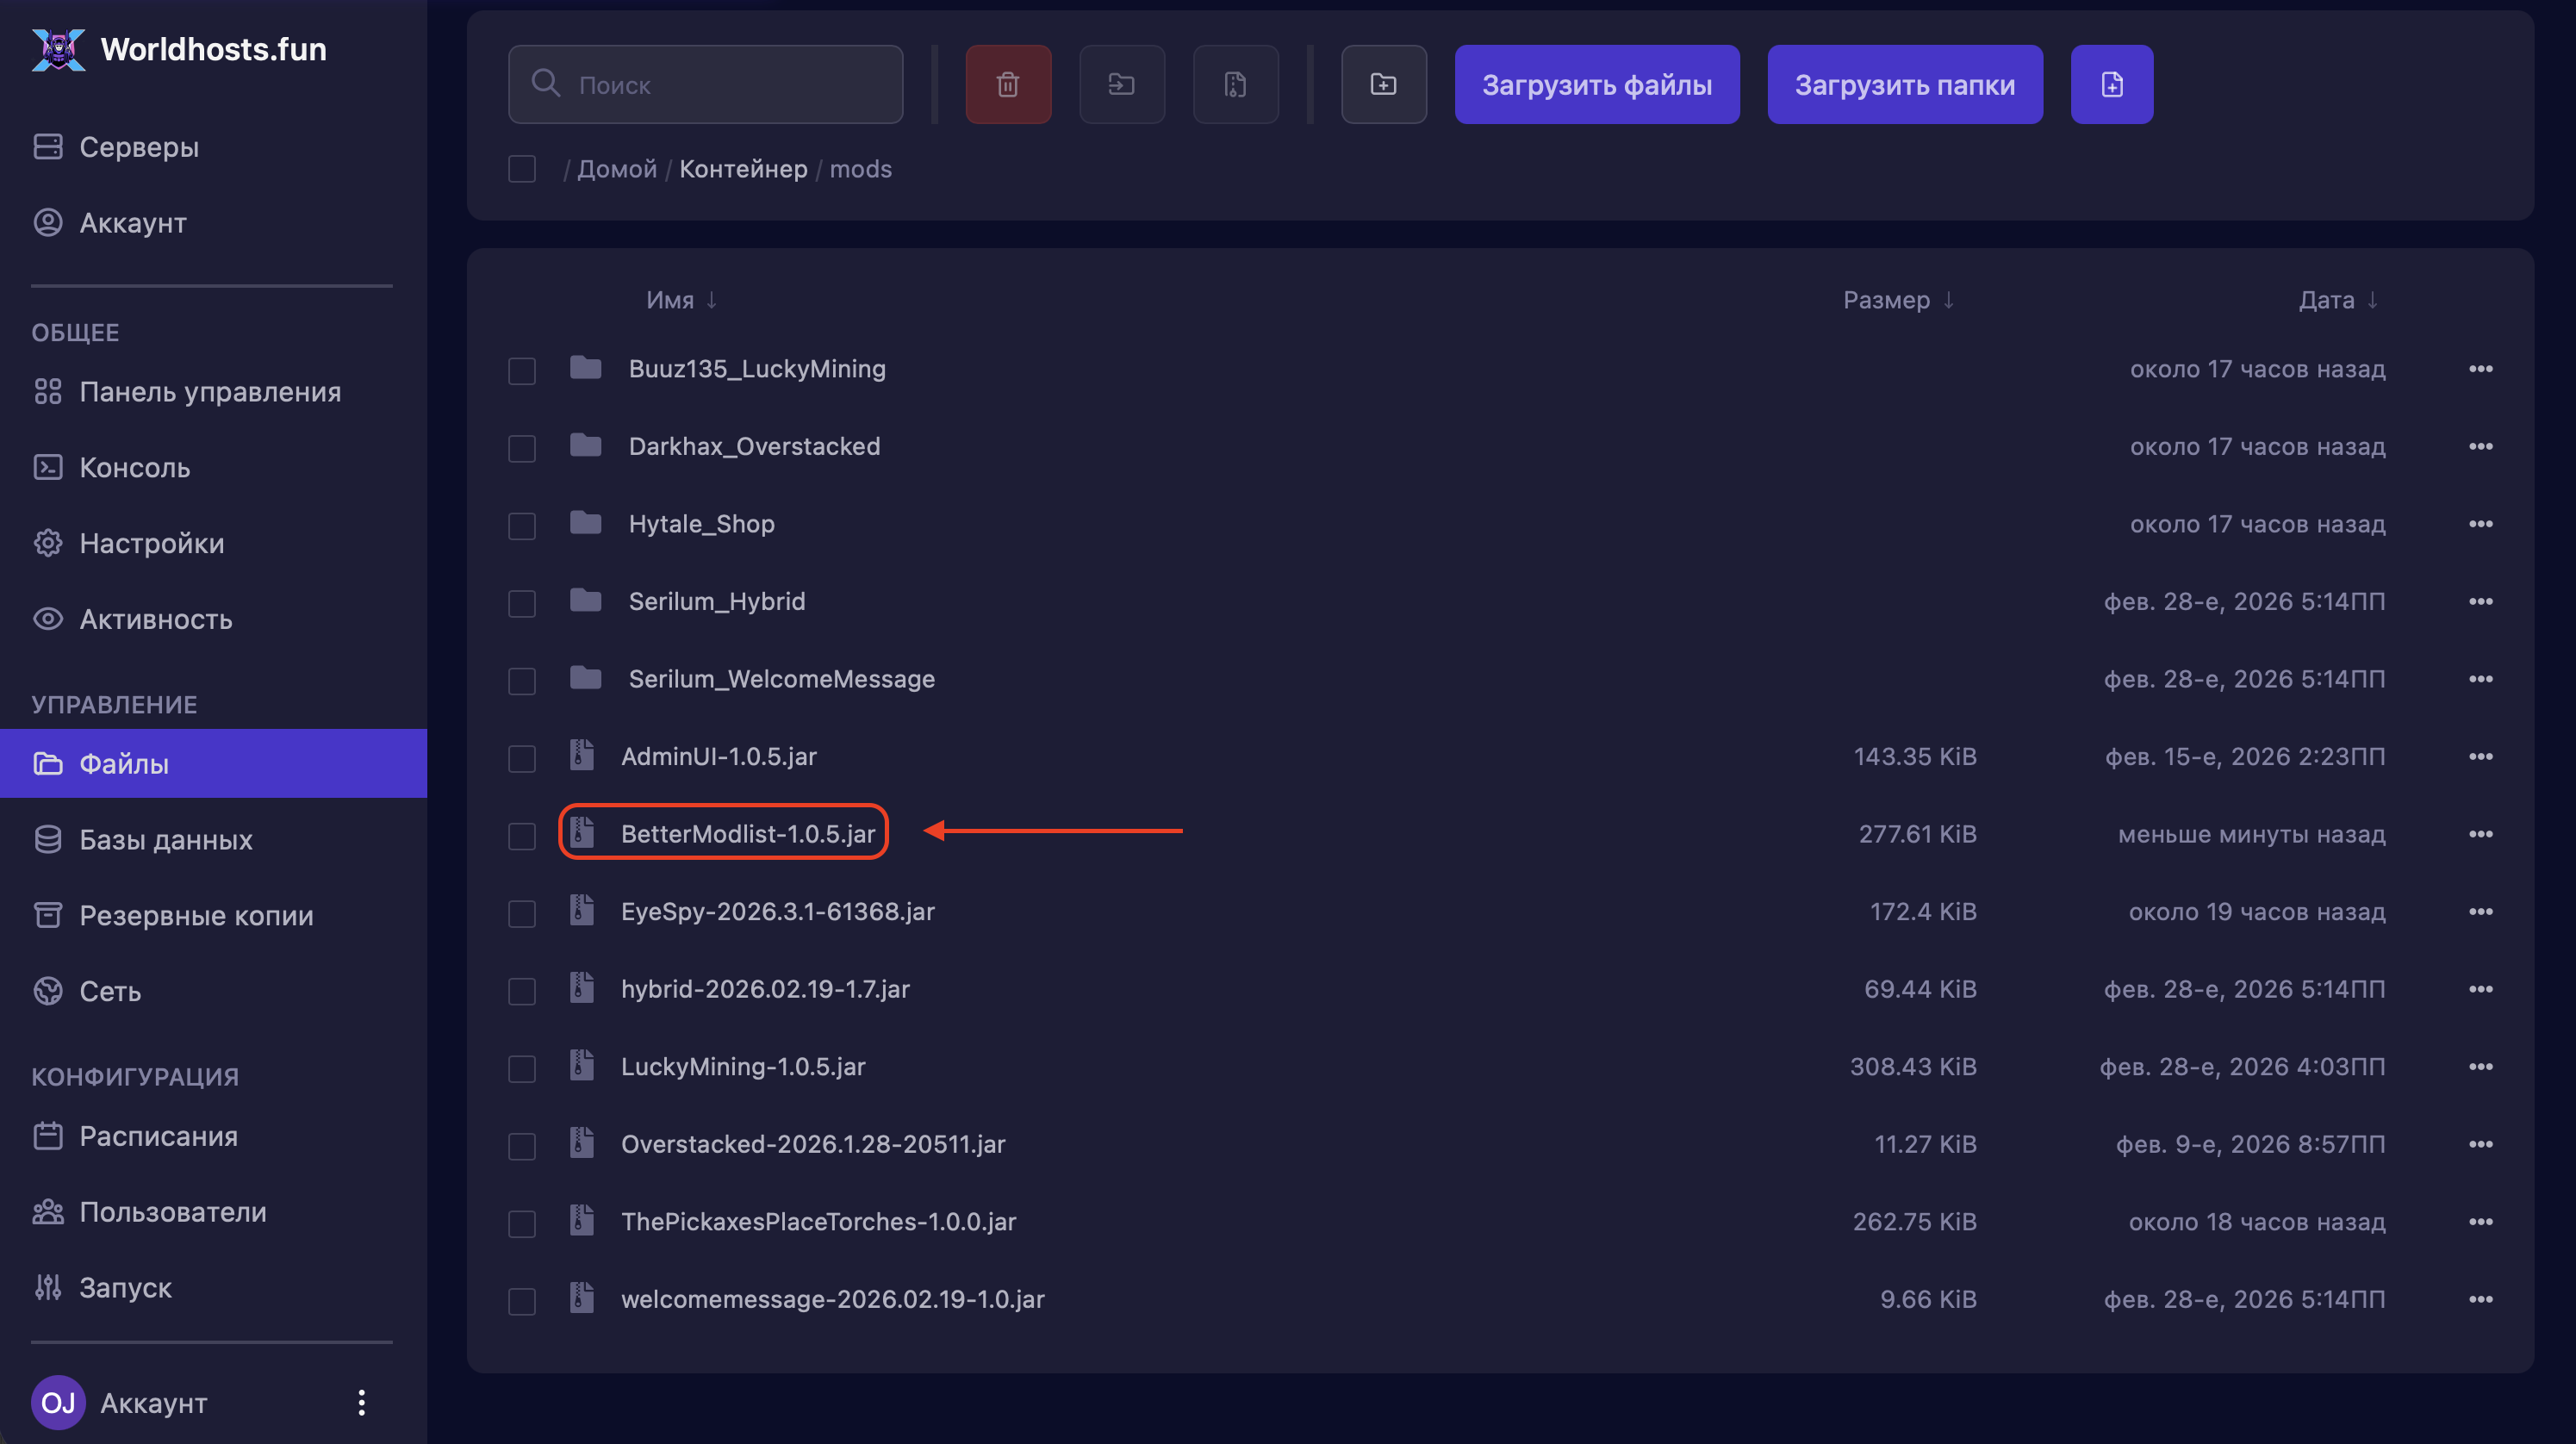
Task: Open the Консоль sidebar item
Action: (x=134, y=467)
